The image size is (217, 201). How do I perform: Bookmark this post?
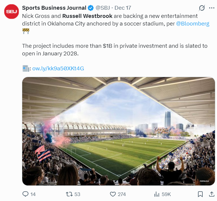200,194
